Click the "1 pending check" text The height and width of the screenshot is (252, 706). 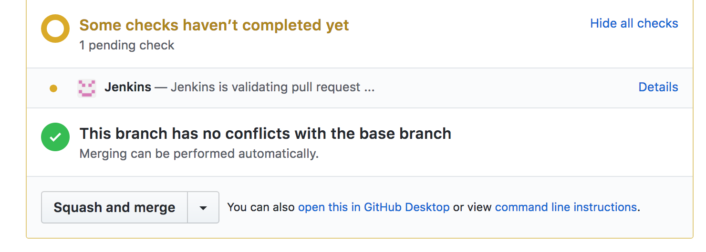coord(127,46)
